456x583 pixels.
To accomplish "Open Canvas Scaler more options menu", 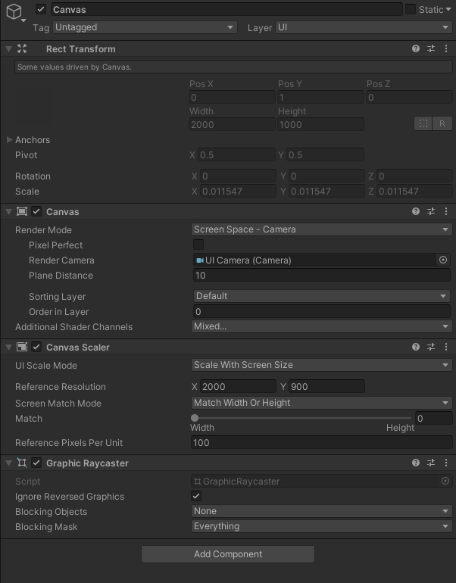I will pyautogui.click(x=445, y=347).
